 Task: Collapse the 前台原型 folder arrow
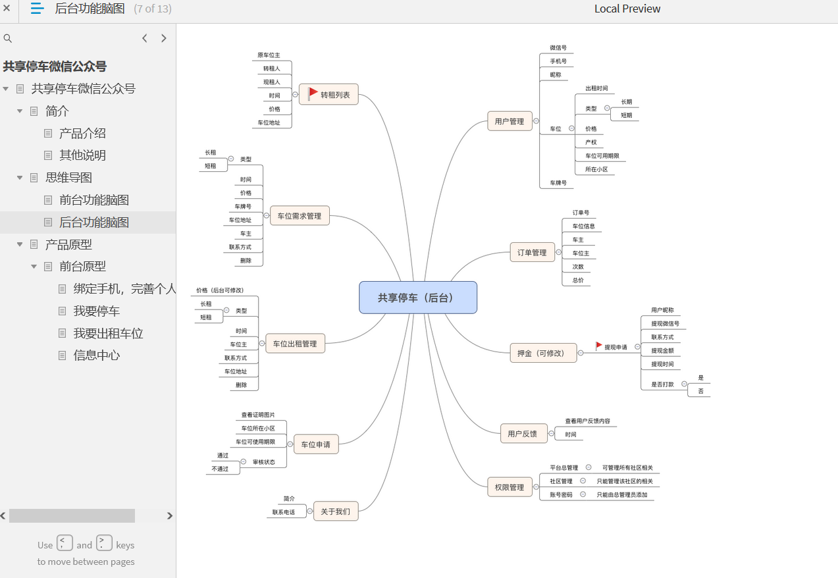pos(34,267)
